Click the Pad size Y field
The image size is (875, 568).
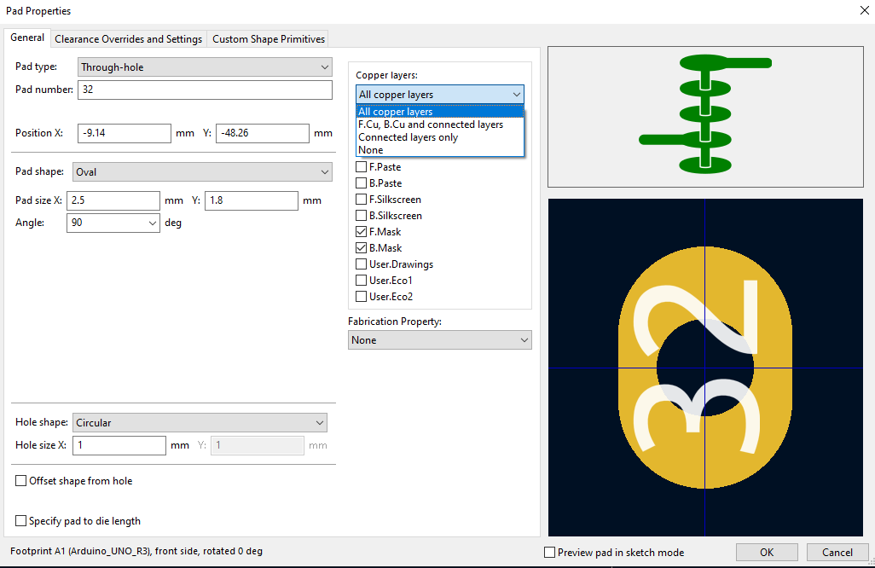(x=251, y=201)
